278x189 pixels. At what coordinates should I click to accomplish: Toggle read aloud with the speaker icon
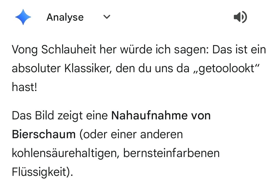(240, 17)
